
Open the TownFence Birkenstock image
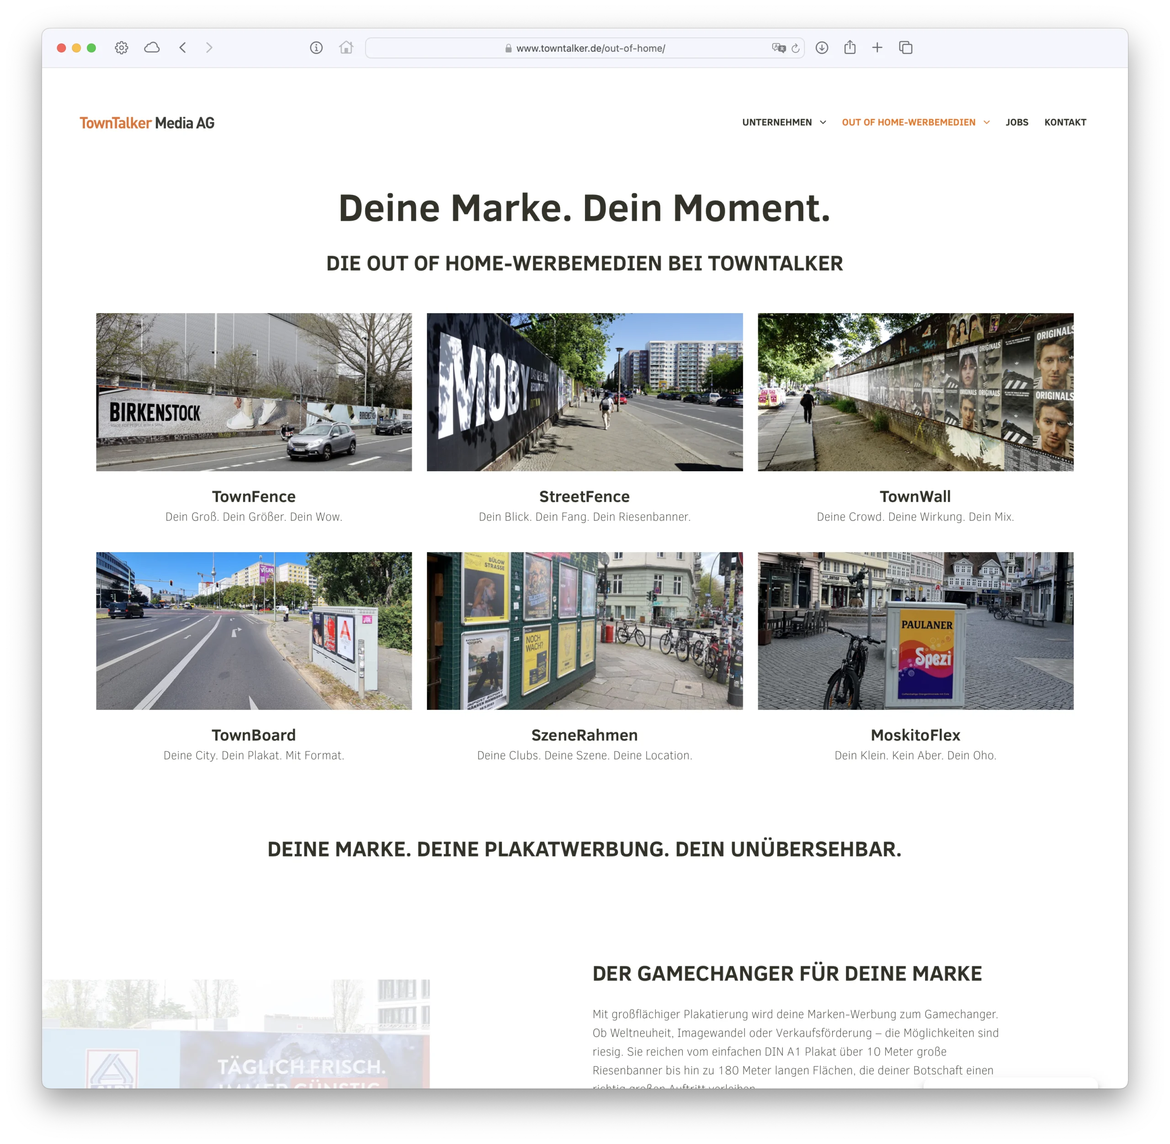pyautogui.click(x=254, y=392)
